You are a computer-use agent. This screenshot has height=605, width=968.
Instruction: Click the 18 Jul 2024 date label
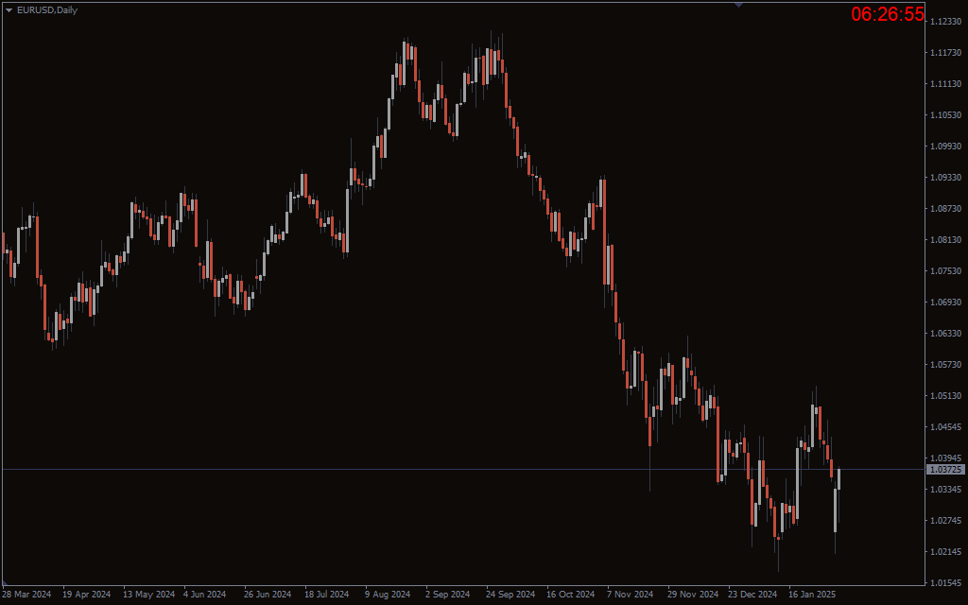[x=327, y=595]
